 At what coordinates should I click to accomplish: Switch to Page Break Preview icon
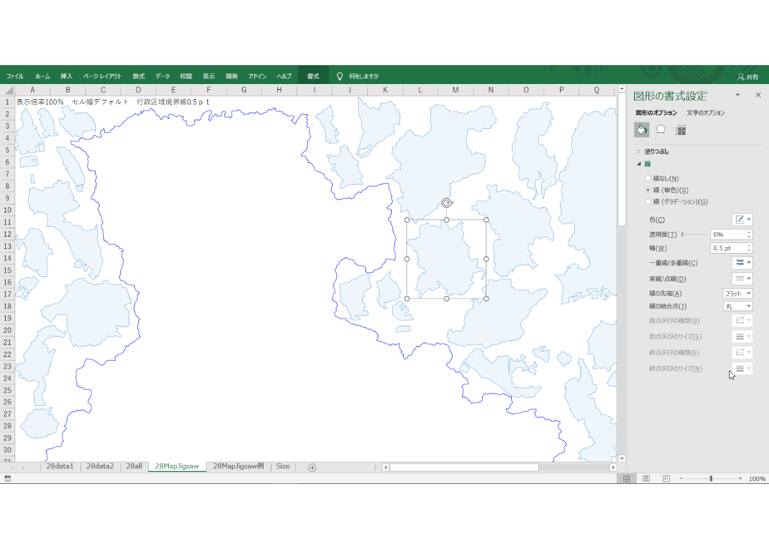coord(666,478)
